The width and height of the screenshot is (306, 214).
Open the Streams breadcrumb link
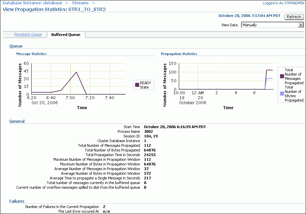coord(80,3)
